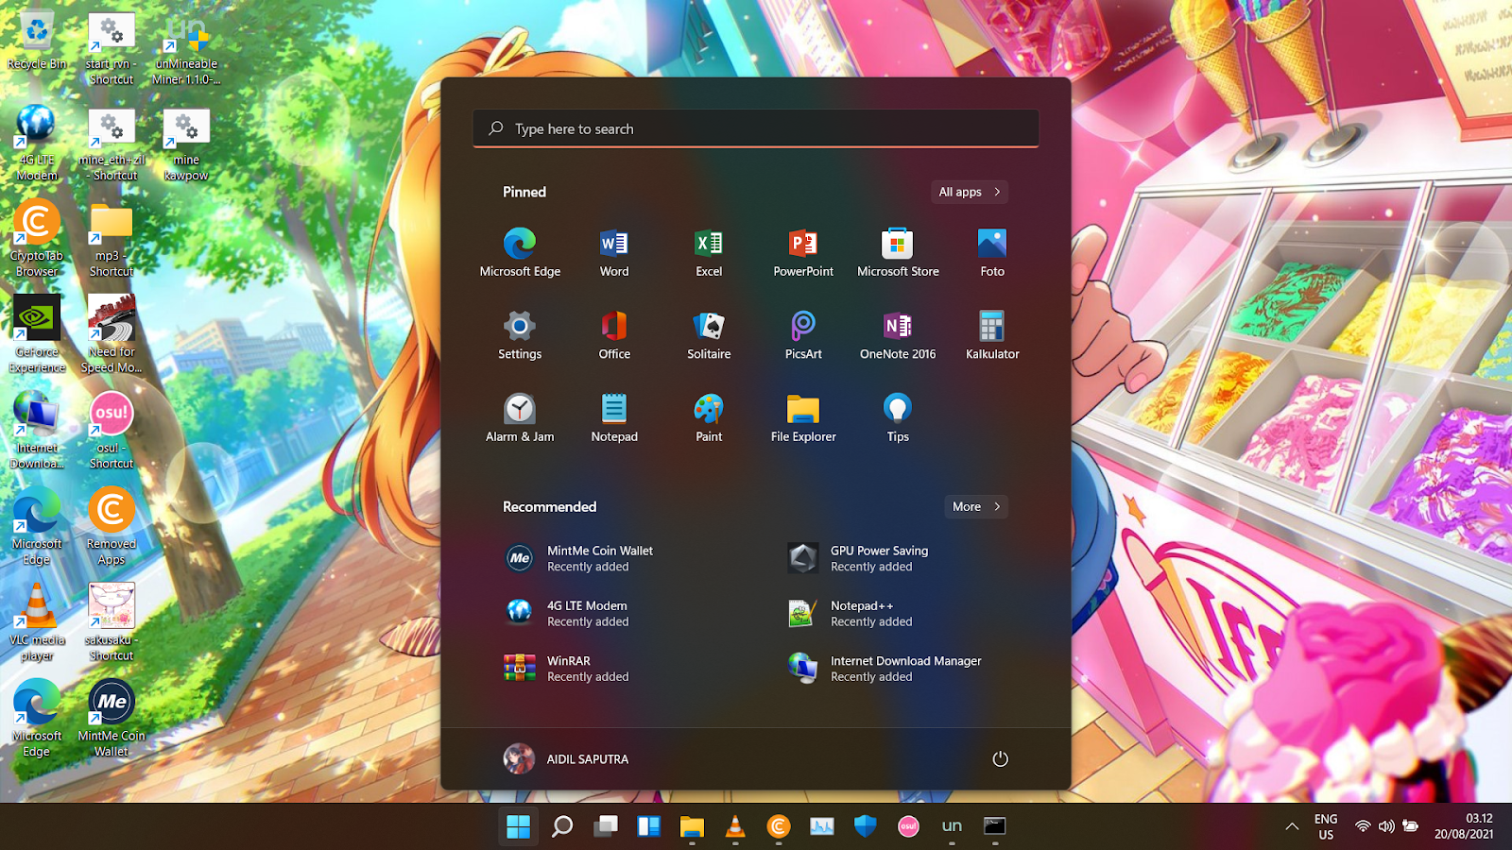
Task: Open Paint from the Start menu
Action: click(709, 418)
